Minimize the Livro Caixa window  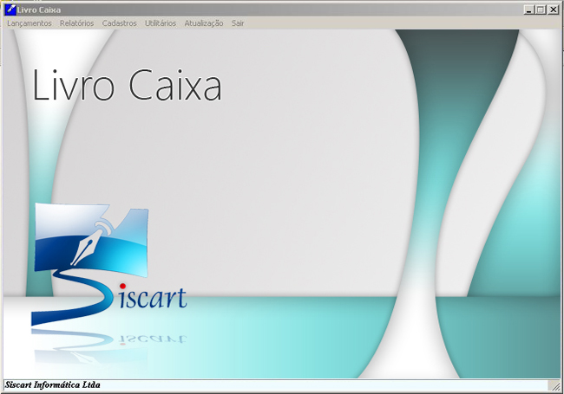pos(528,10)
